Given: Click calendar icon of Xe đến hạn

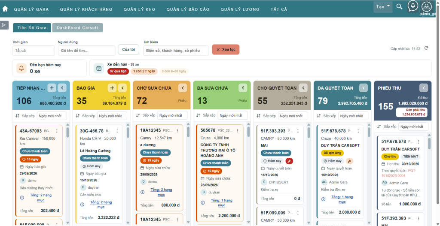Looking at the screenshot, I should pyautogui.click(x=99, y=68).
